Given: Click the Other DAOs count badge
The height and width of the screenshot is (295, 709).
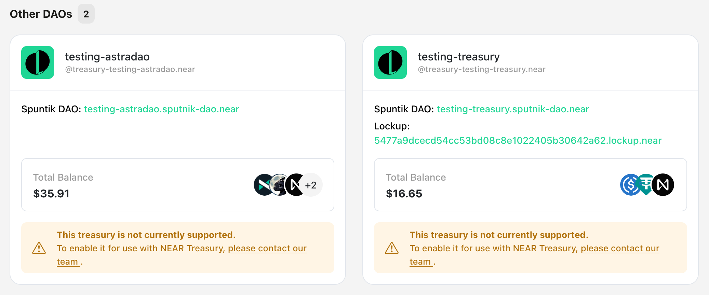Looking at the screenshot, I should point(86,14).
